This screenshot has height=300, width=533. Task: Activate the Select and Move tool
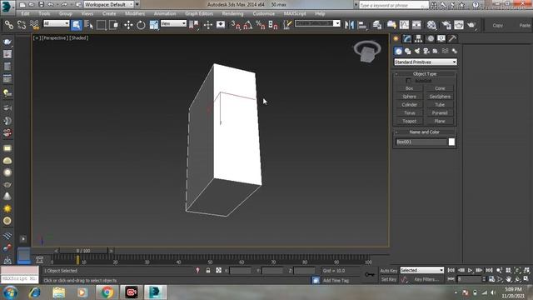click(x=128, y=25)
